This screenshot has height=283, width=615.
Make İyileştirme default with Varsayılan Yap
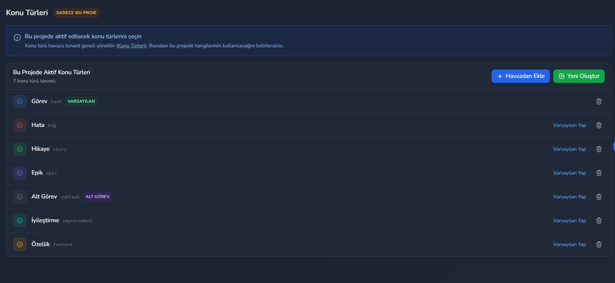pos(569,221)
